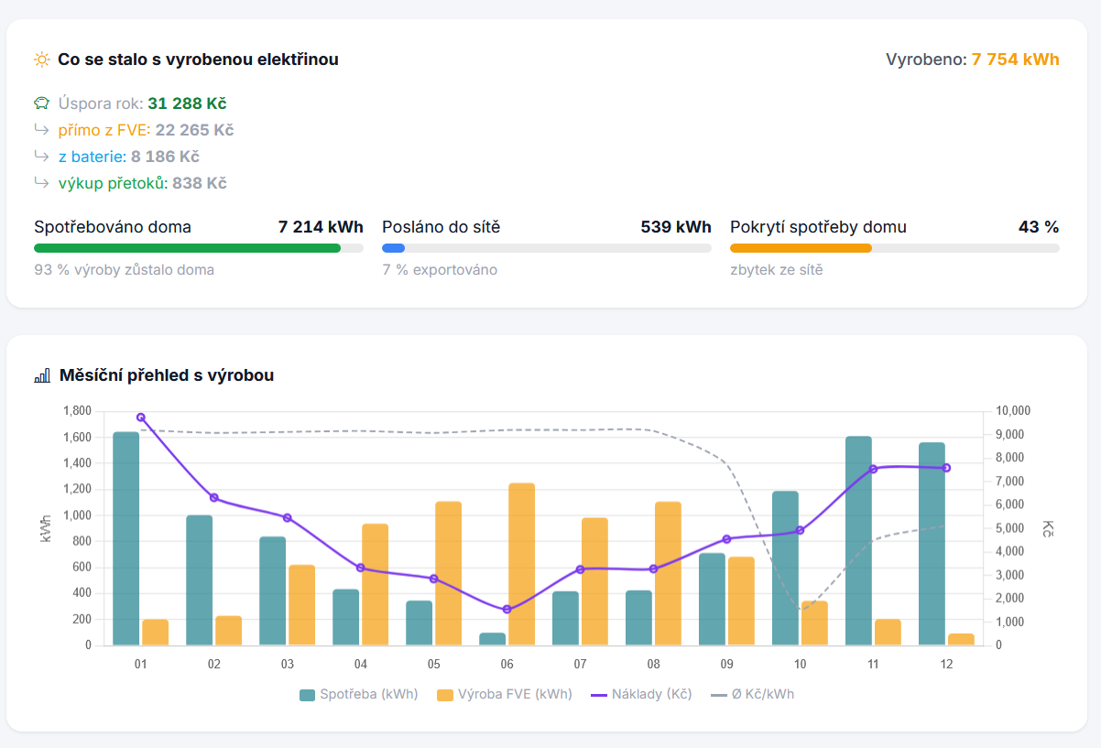
Task: Click the purple cost point at month 06
Action: [507, 610]
